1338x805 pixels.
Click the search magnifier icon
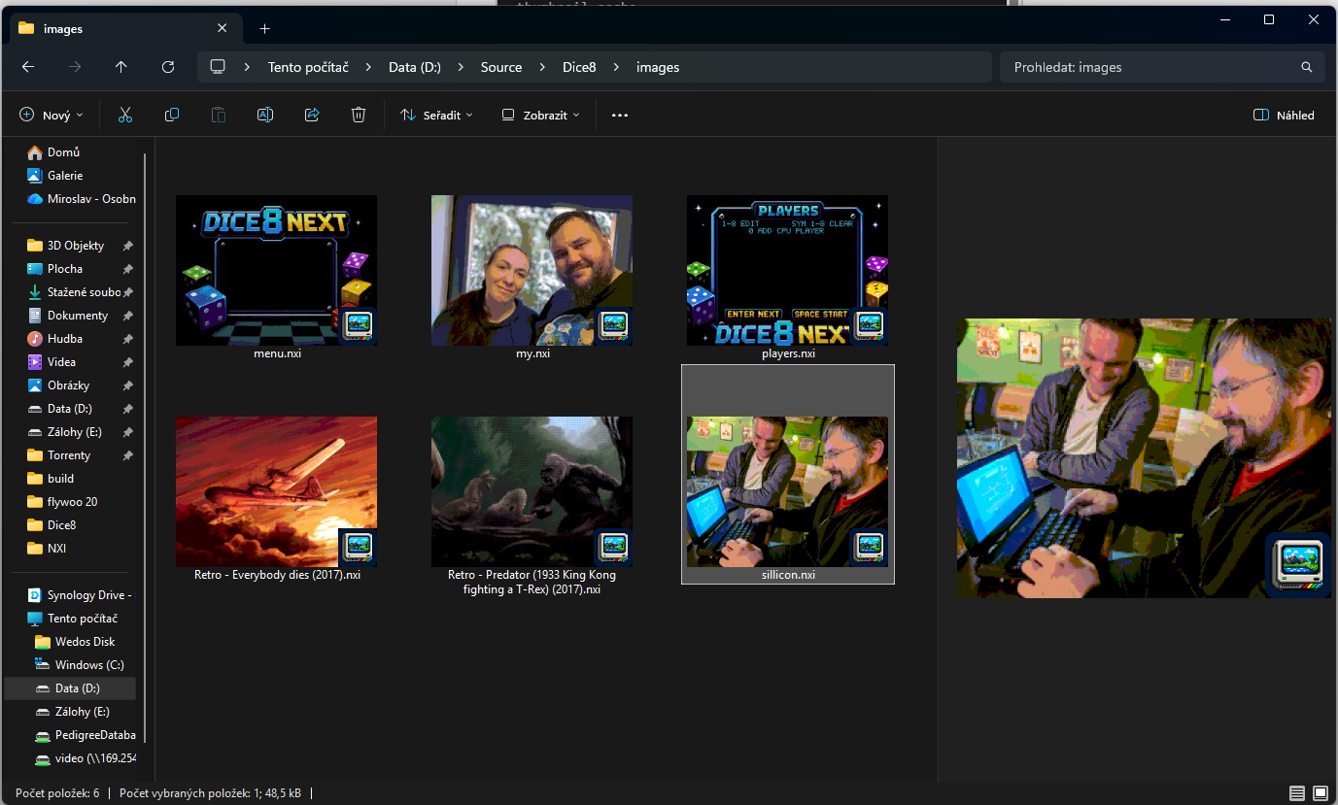pos(1307,67)
